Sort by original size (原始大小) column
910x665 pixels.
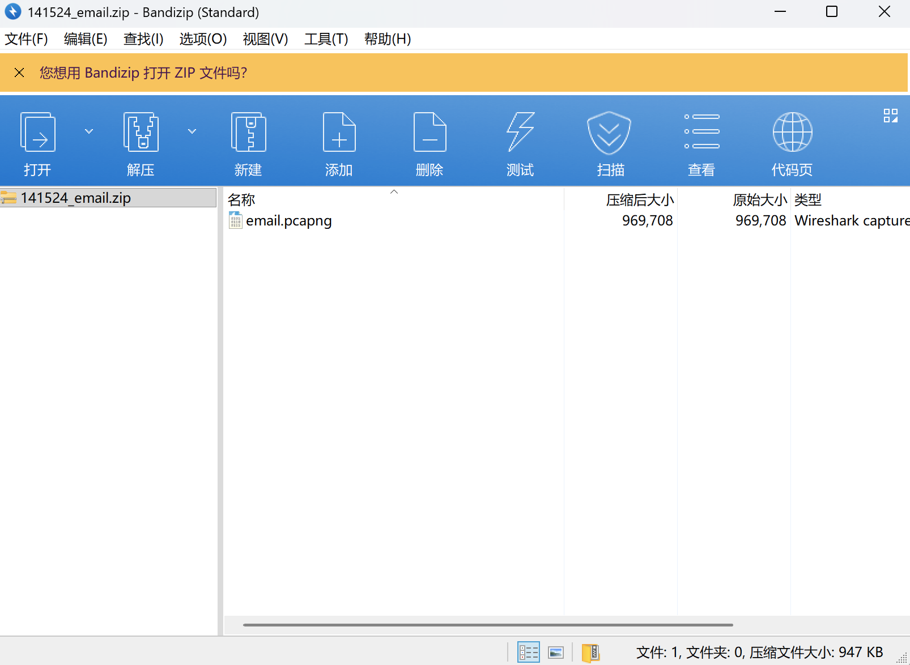coord(734,199)
